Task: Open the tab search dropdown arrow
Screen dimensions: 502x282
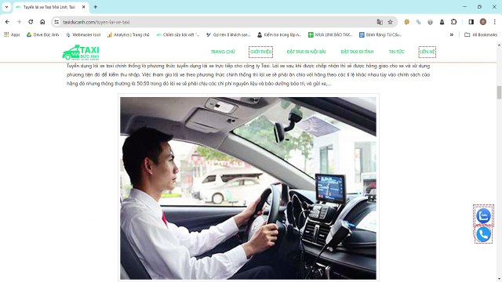Action: pyautogui.click(x=6, y=7)
